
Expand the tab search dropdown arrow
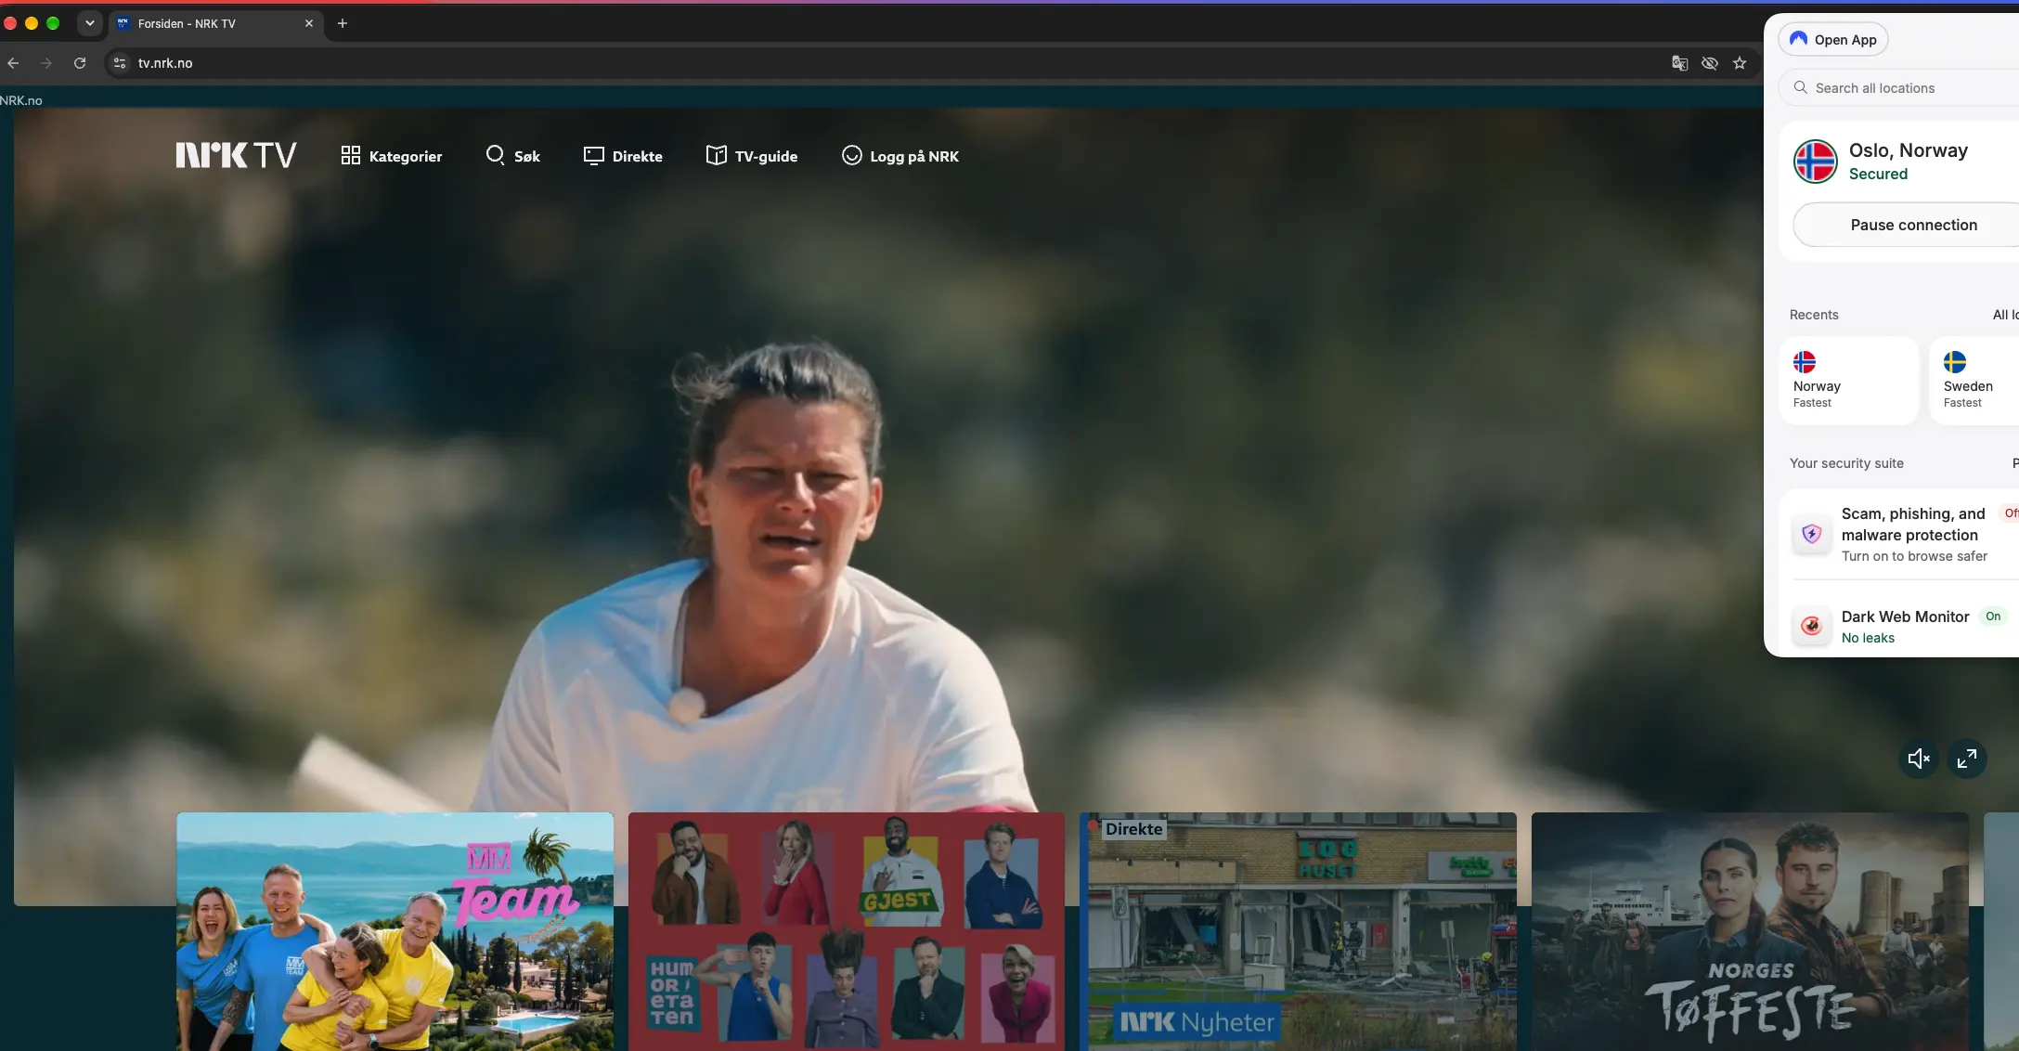90,23
